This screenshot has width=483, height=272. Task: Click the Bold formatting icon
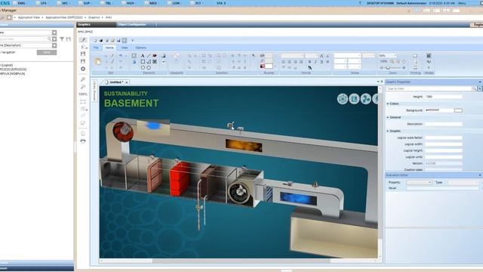point(309,62)
